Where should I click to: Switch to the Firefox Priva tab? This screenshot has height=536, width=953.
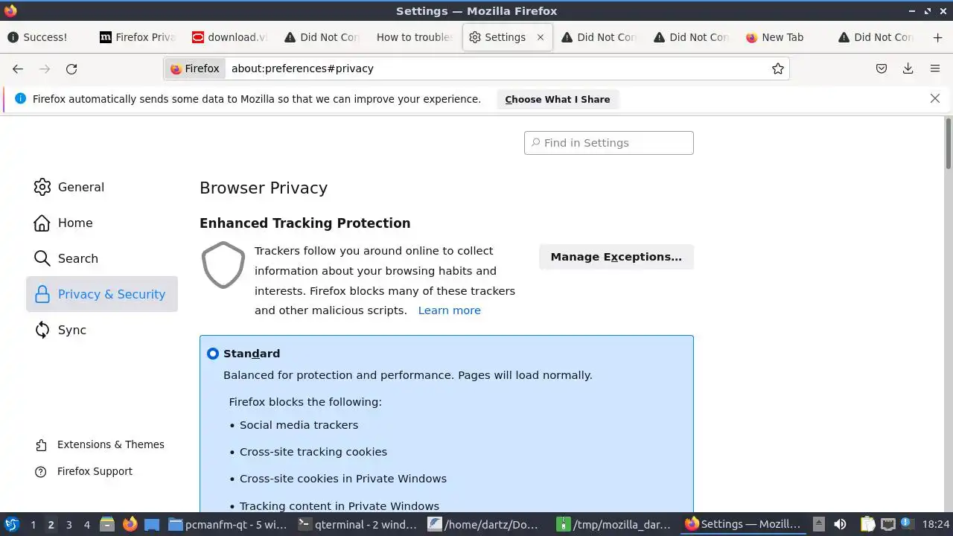[138, 37]
